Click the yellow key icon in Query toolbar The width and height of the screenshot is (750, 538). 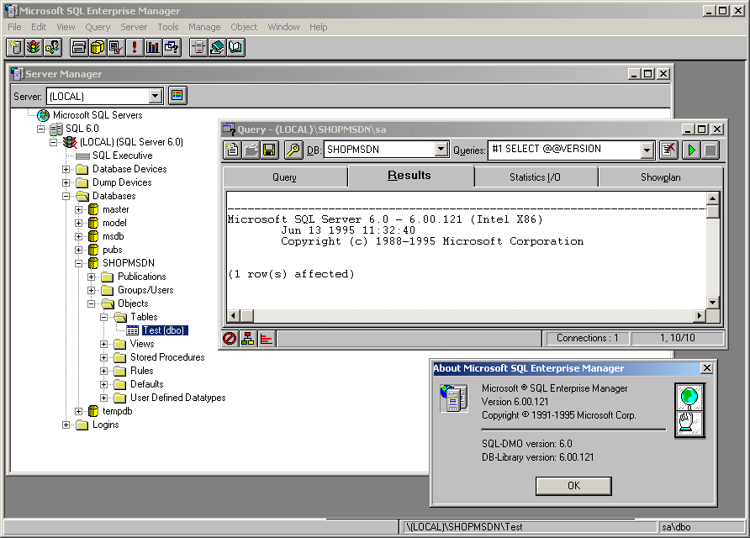(x=293, y=150)
